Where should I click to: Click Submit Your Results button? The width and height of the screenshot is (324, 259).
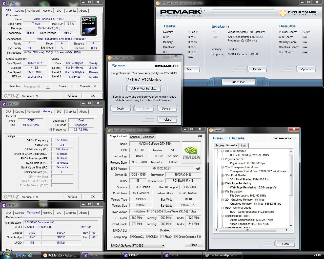pos(144,89)
